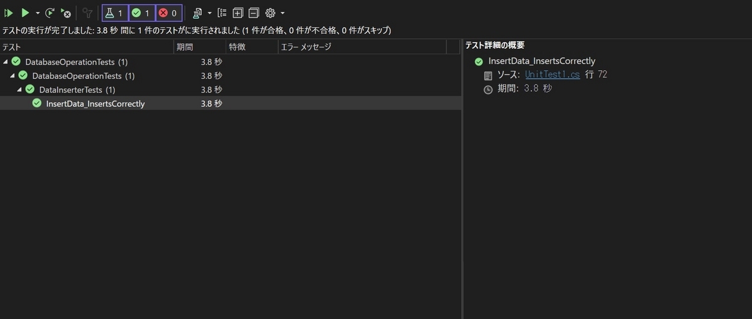Select the DataInserterTests (1) row
The width and height of the screenshot is (752, 319).
coord(231,89)
